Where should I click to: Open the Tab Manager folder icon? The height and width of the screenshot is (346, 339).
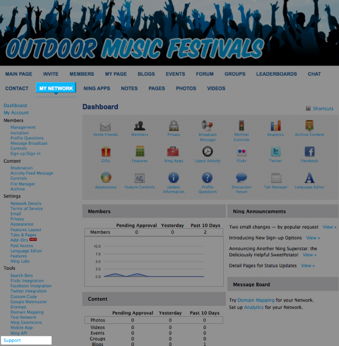(x=276, y=178)
